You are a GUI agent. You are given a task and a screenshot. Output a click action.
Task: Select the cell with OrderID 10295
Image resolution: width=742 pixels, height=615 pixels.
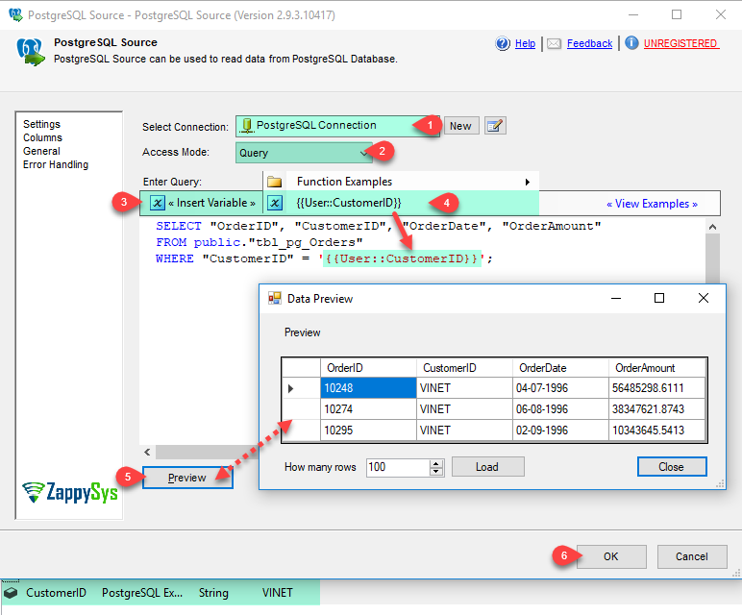(x=368, y=430)
